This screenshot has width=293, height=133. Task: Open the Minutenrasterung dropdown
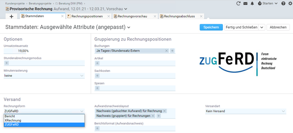pyautogui.click(x=82, y=76)
